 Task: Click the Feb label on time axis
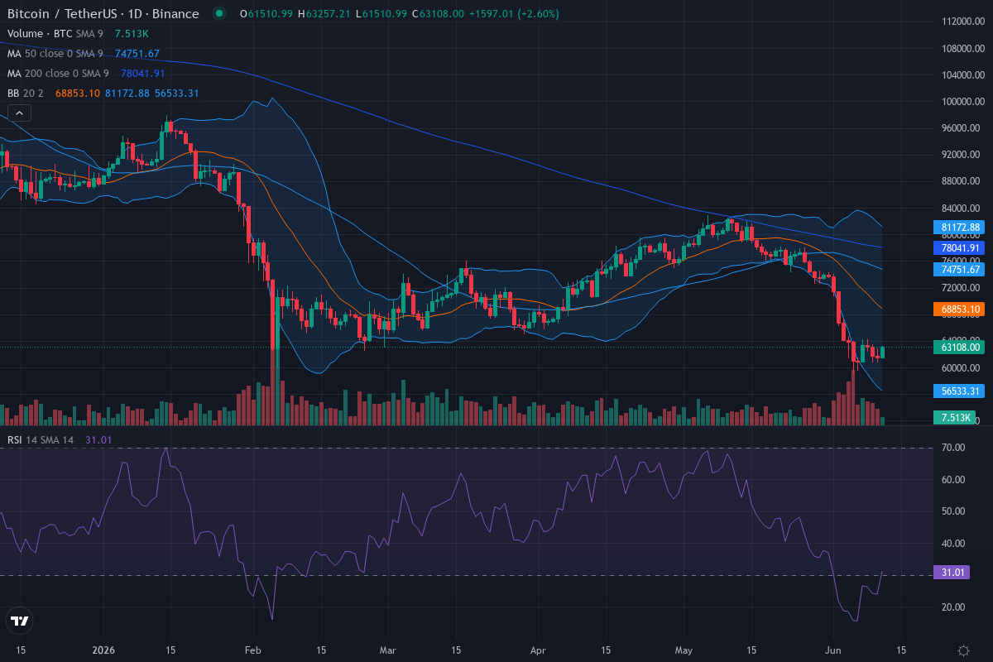click(x=255, y=650)
